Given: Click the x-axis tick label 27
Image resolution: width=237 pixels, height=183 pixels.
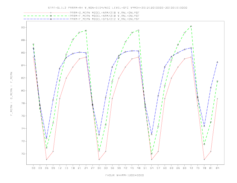Looking at the screenshot, I should [93, 168].
